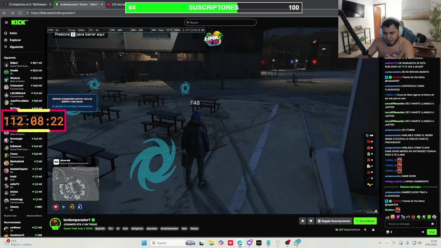The image size is (441, 248).
Task: Open the taskbar clock showing 22:09
Action: (x=431, y=243)
